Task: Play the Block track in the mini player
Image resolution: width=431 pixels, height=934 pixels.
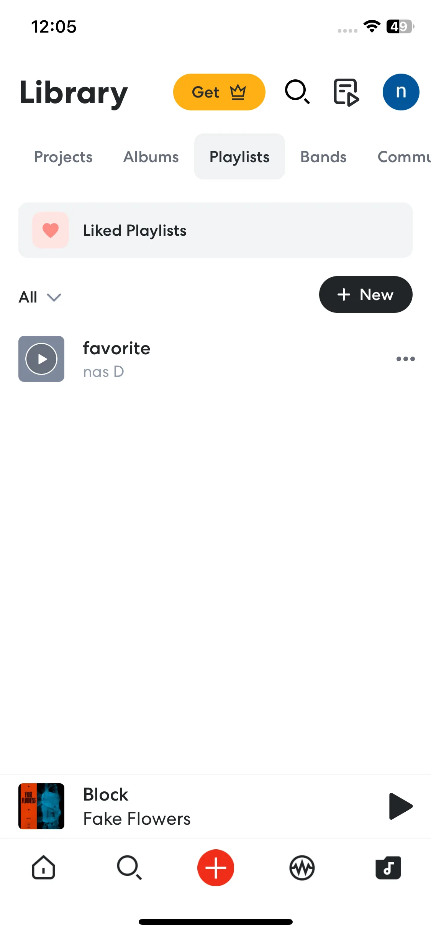Action: pos(400,806)
